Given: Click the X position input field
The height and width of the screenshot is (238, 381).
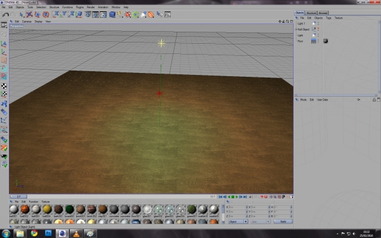Looking at the screenshot, I should [x=238, y=207].
